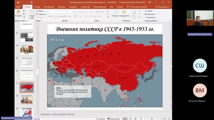Toggle underline Ч formatting
Image resolution: width=214 pixels, height=120 pixels.
[x=56, y=16]
